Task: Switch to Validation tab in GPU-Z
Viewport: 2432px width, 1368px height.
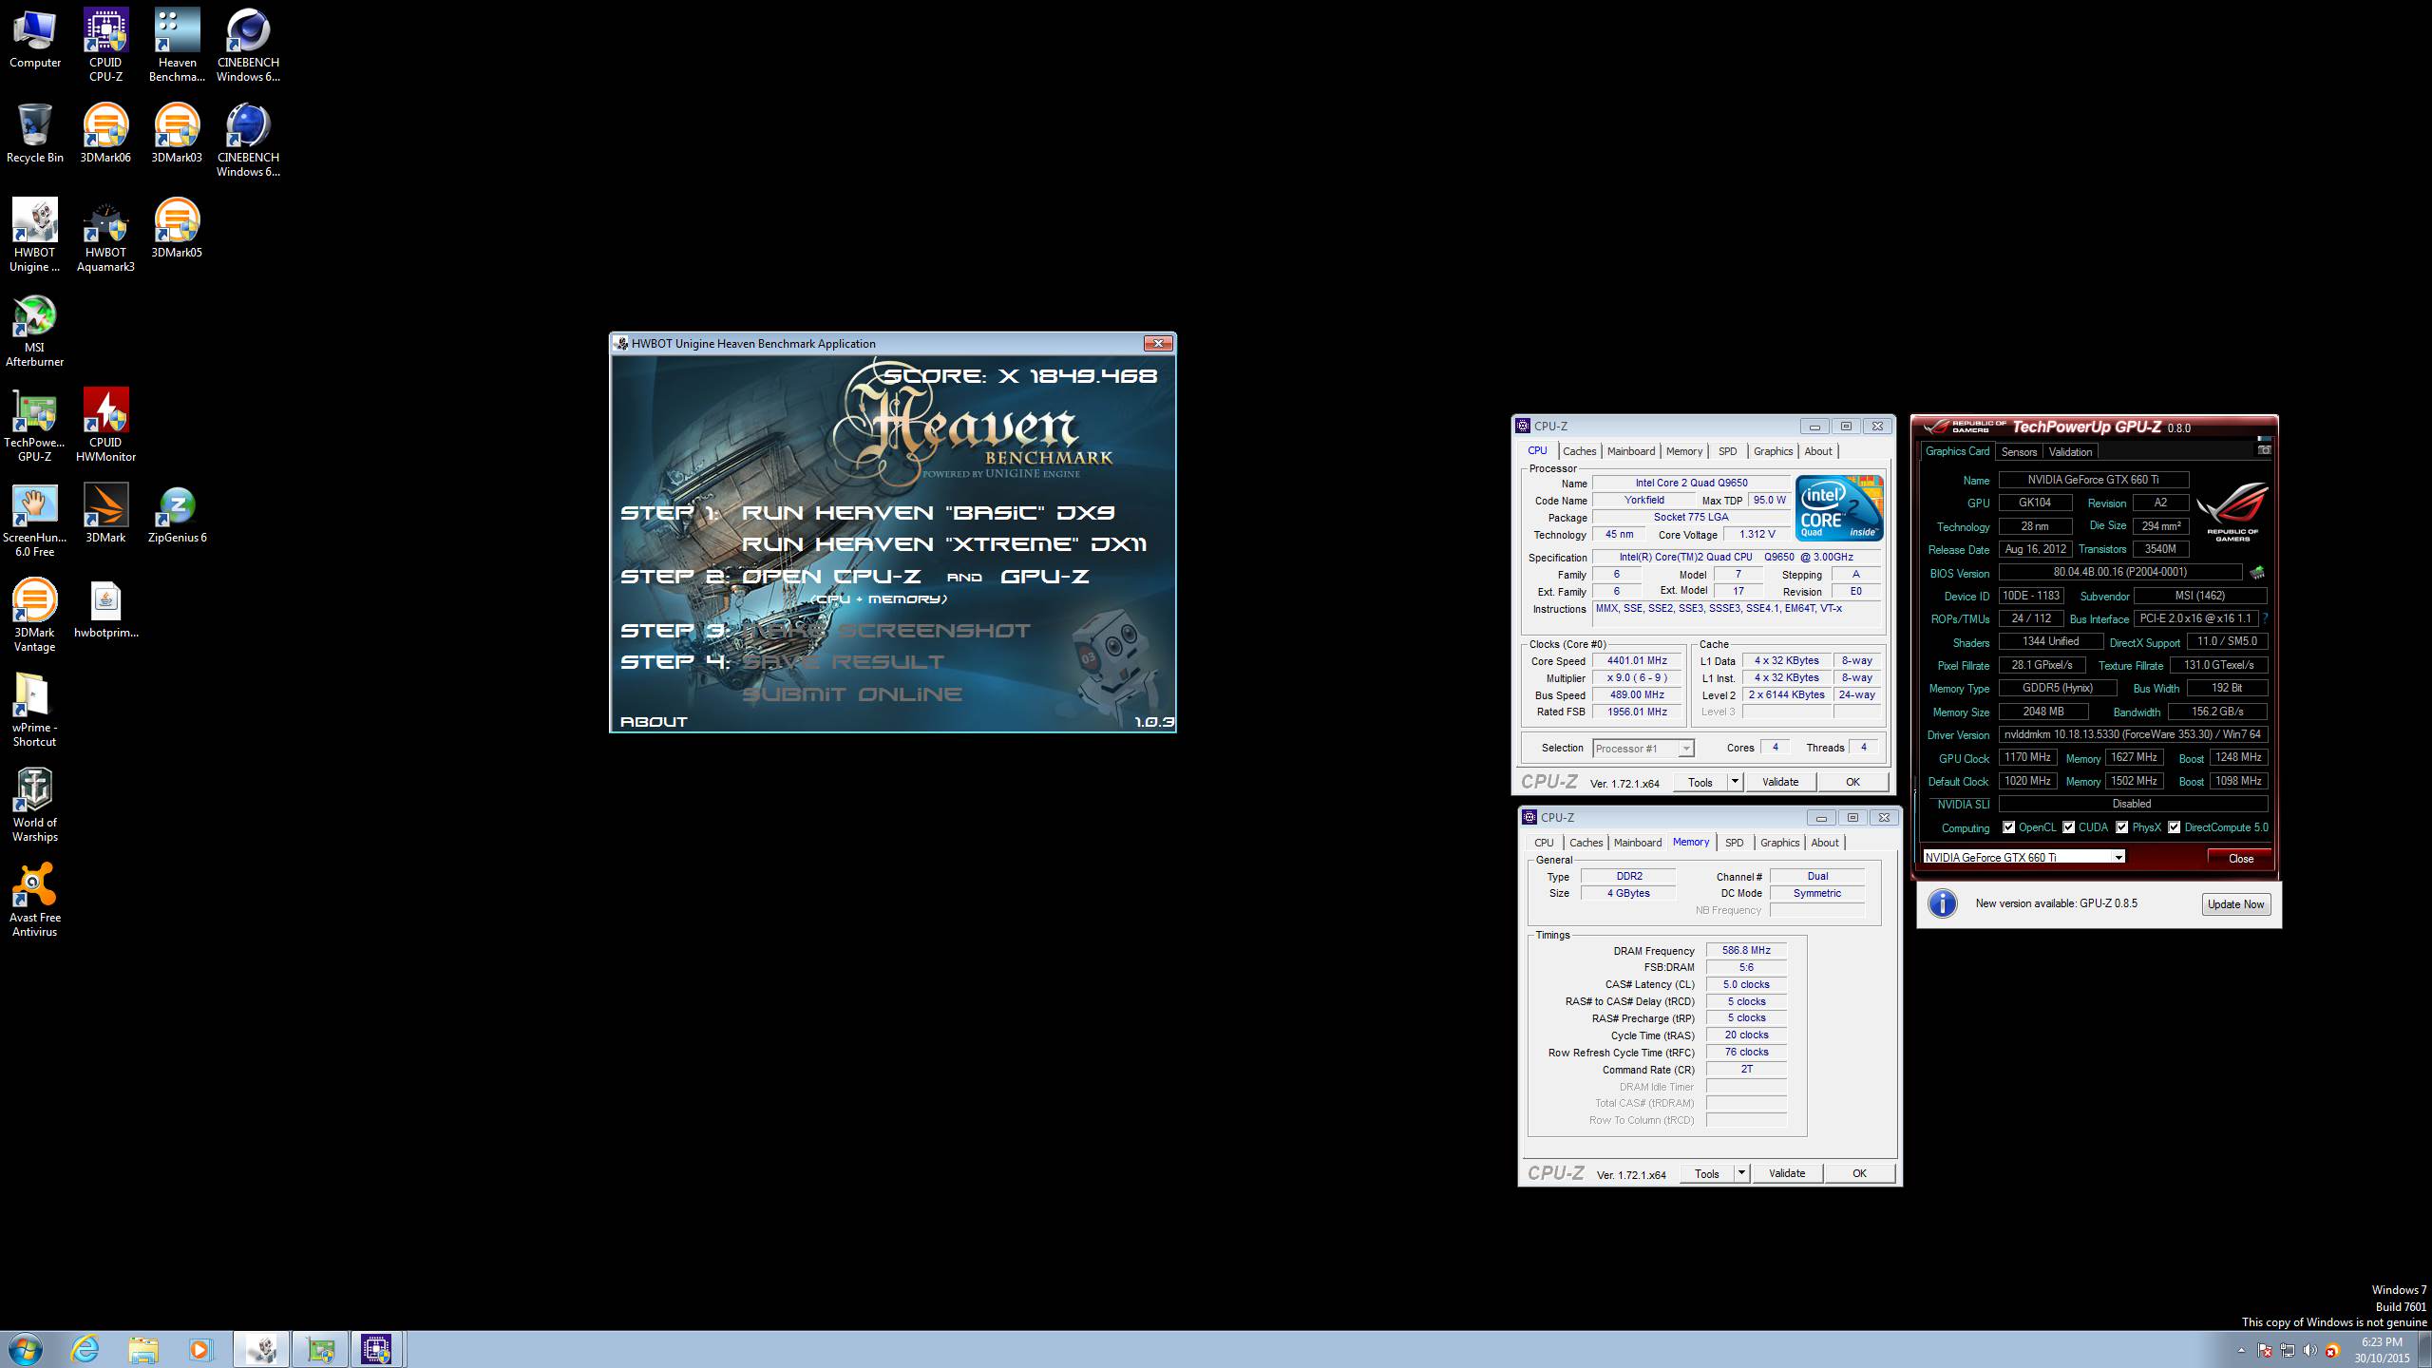Action: point(2070,452)
